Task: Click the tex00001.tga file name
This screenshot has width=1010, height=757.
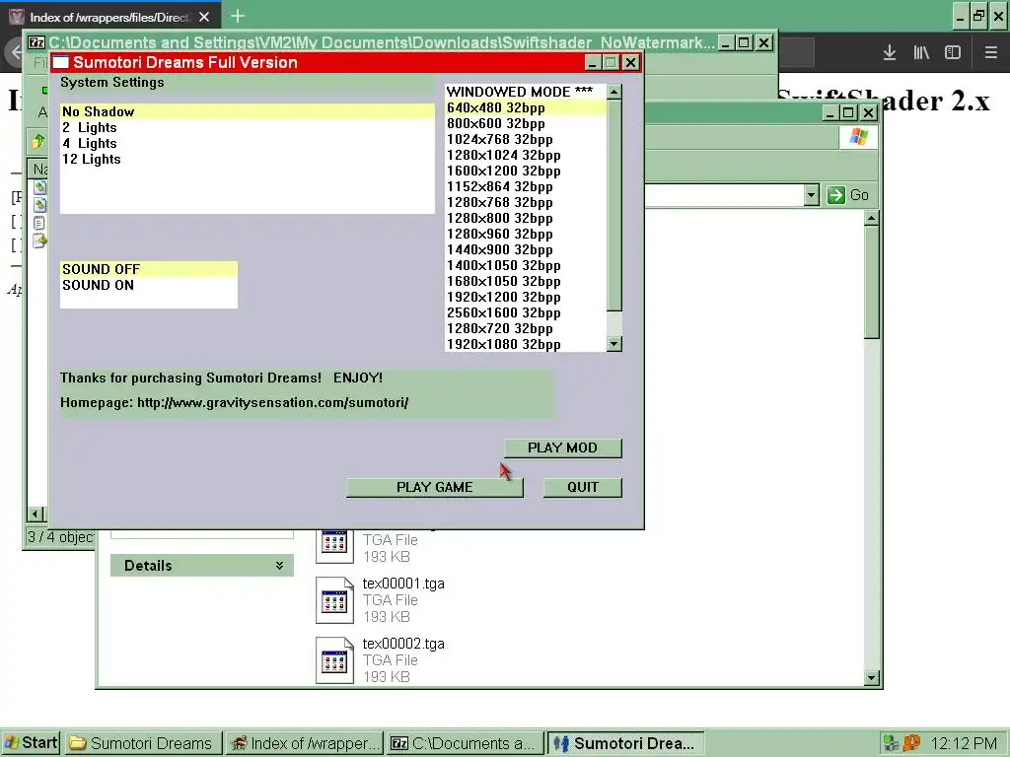Action: tap(403, 584)
